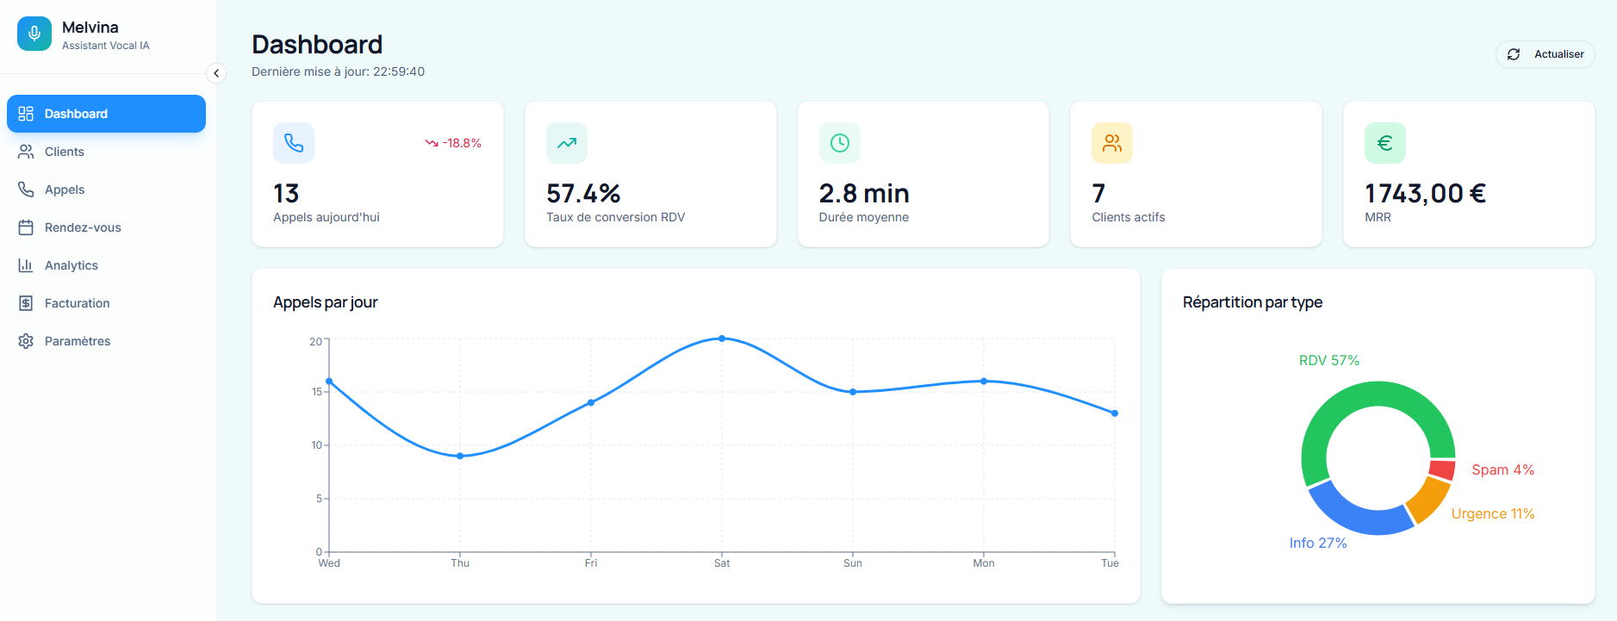Open Paramètres settings

point(106,341)
